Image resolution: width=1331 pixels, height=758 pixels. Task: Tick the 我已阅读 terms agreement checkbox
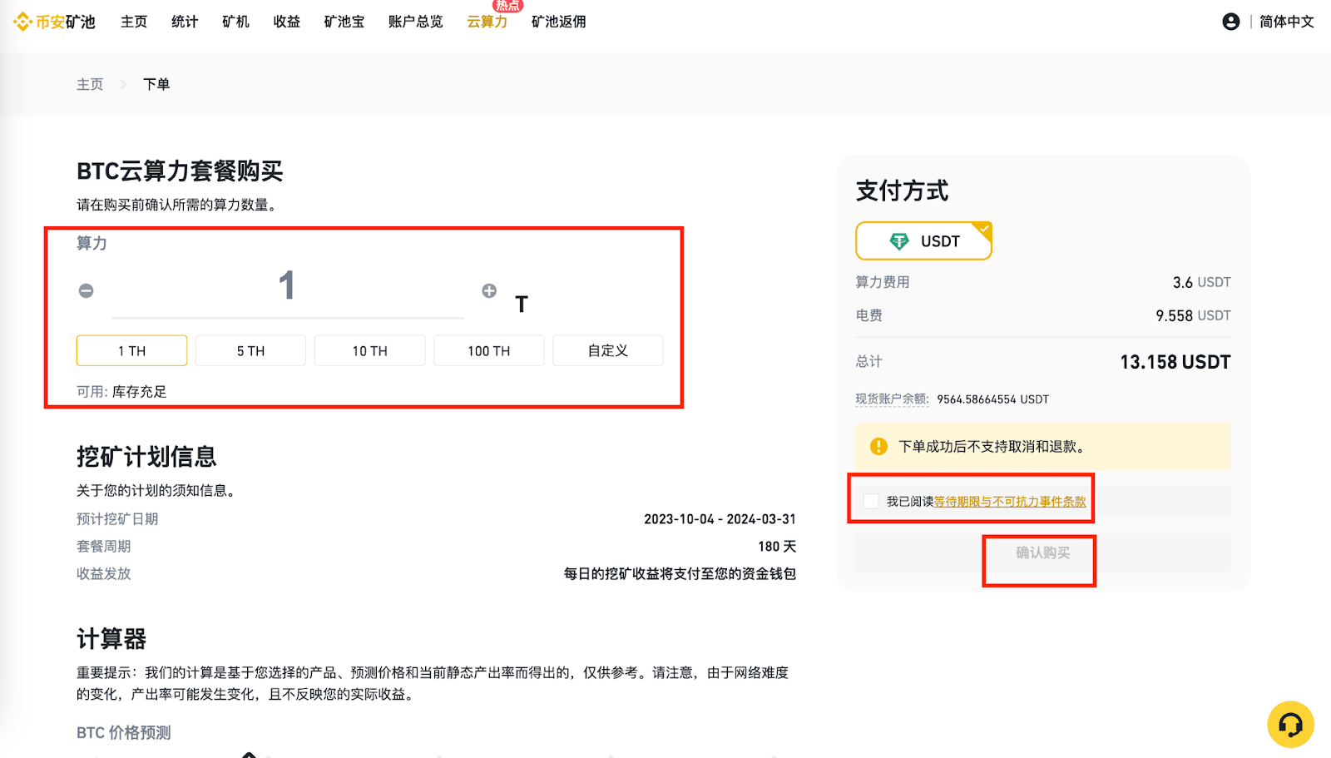tap(871, 501)
